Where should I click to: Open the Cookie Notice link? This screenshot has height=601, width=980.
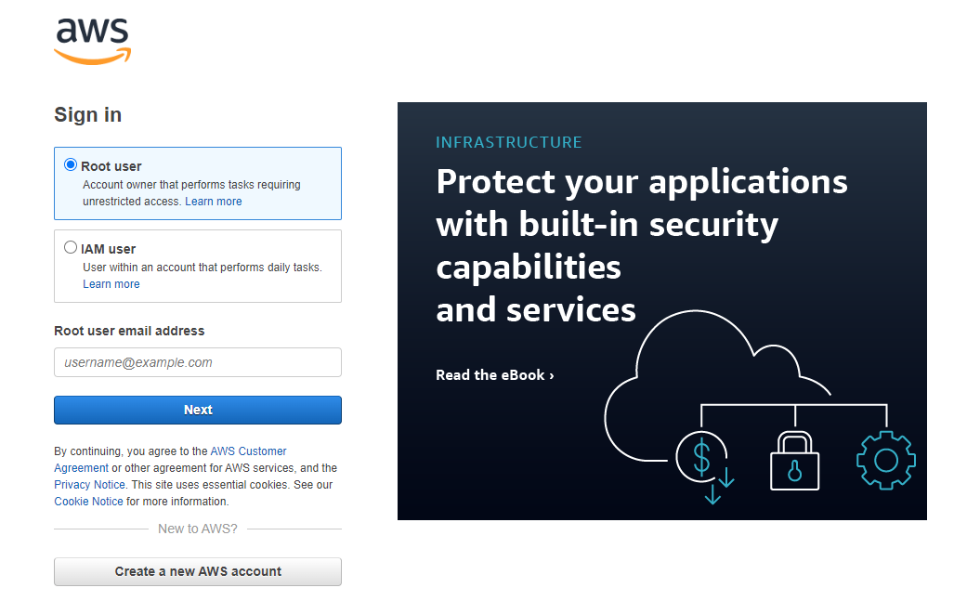[x=89, y=502]
